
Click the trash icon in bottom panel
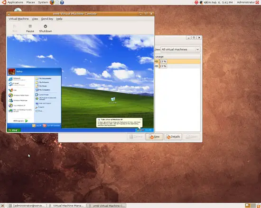point(259,206)
